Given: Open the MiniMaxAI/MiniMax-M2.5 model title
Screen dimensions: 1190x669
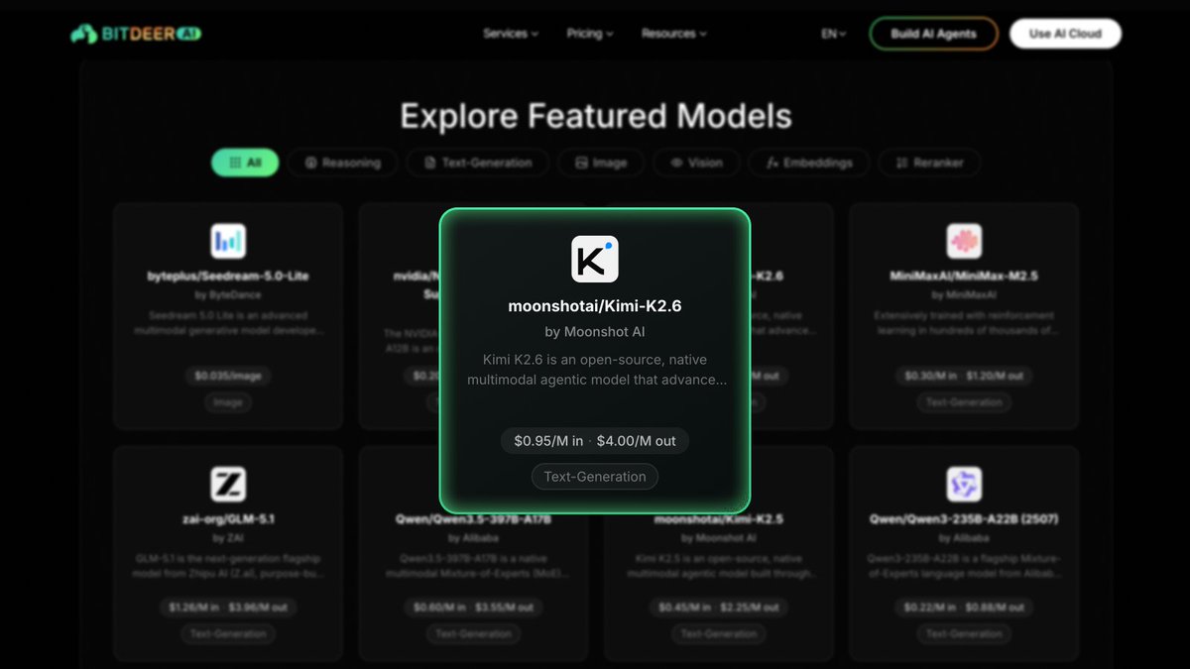Looking at the screenshot, I should coord(964,277).
